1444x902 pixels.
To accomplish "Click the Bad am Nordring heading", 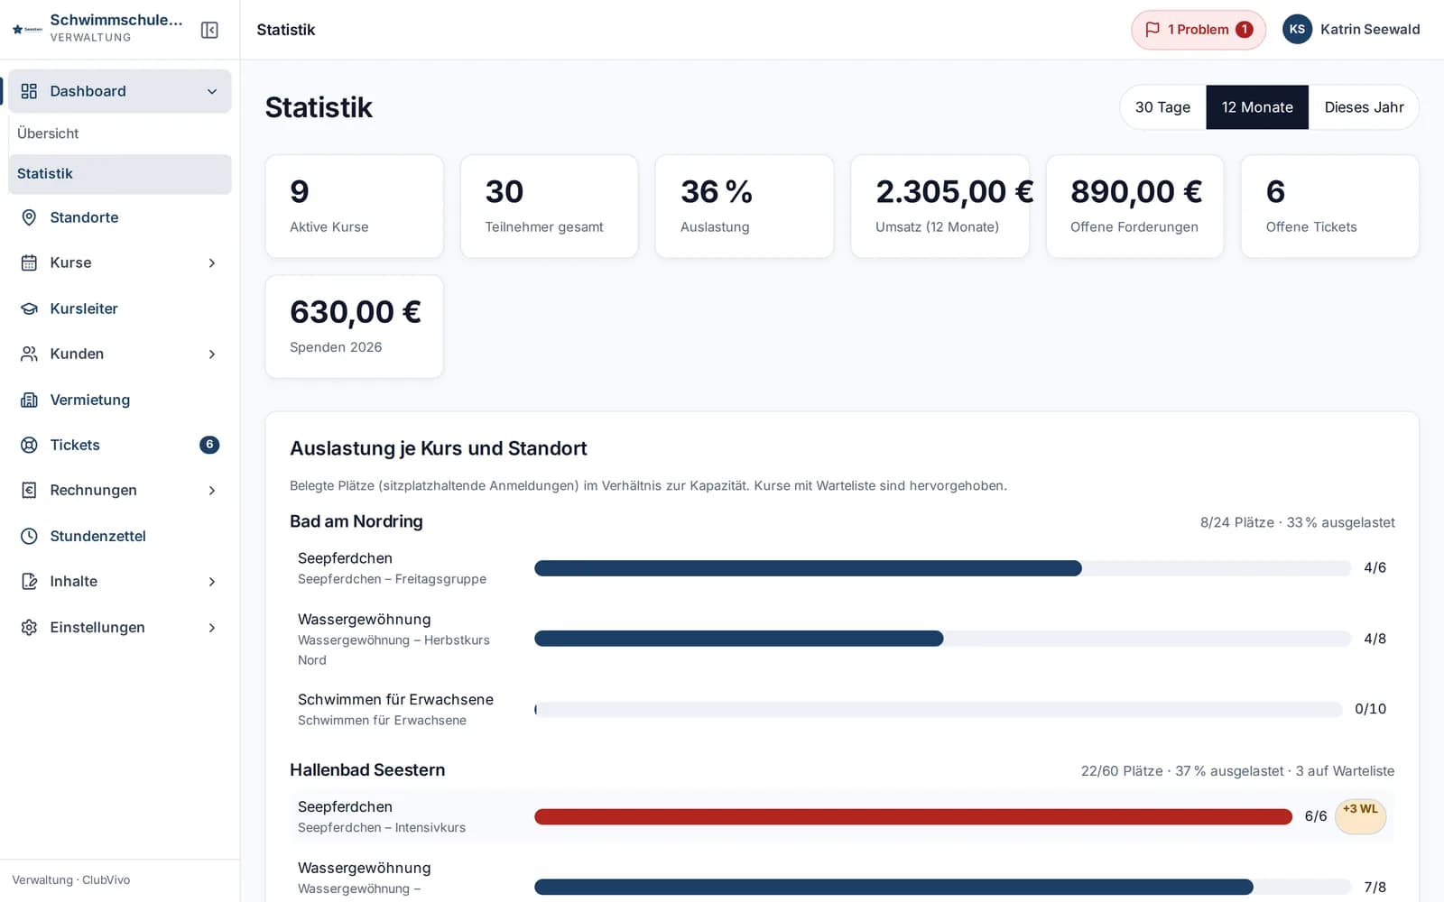I will coord(356,521).
